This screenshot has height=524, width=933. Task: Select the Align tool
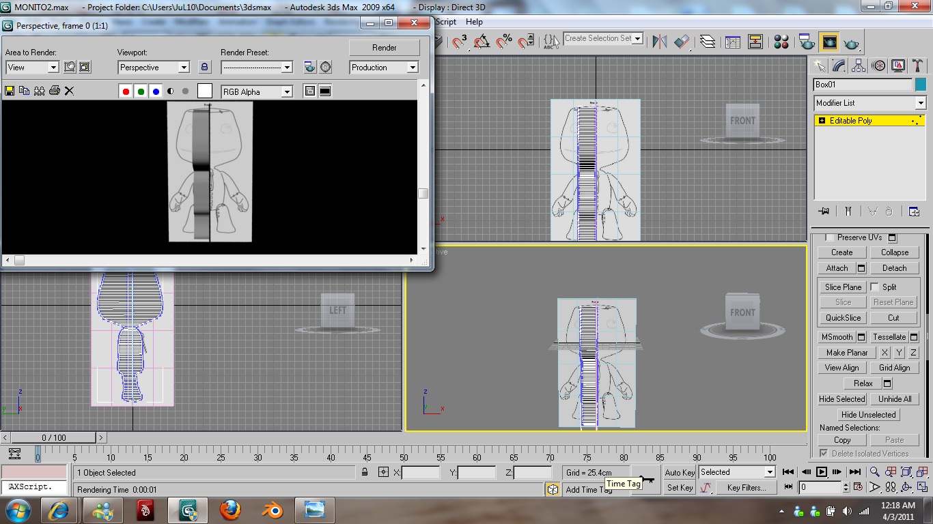click(x=682, y=42)
